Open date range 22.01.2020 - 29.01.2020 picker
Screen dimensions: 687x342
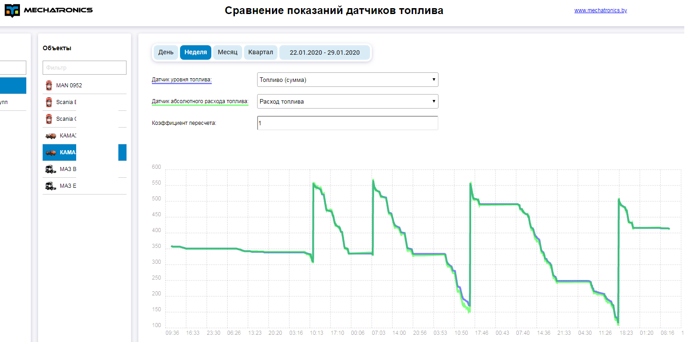[x=325, y=52]
